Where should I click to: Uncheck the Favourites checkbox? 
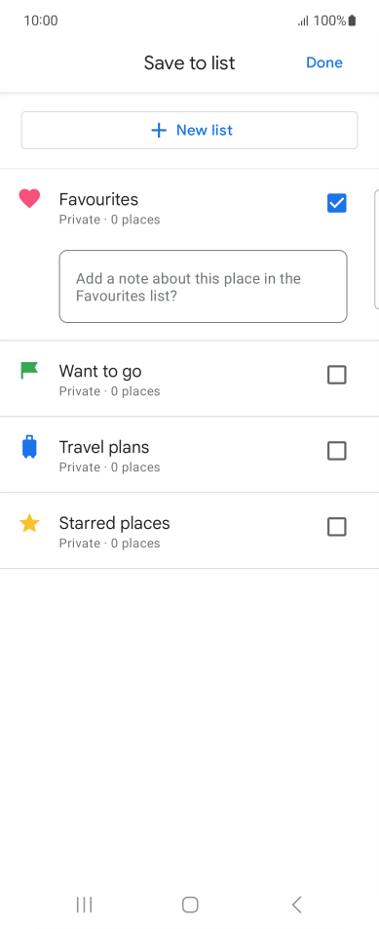pos(336,203)
